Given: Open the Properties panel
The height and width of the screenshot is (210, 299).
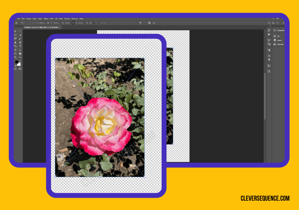Looking at the screenshot, I should [x=281, y=30].
